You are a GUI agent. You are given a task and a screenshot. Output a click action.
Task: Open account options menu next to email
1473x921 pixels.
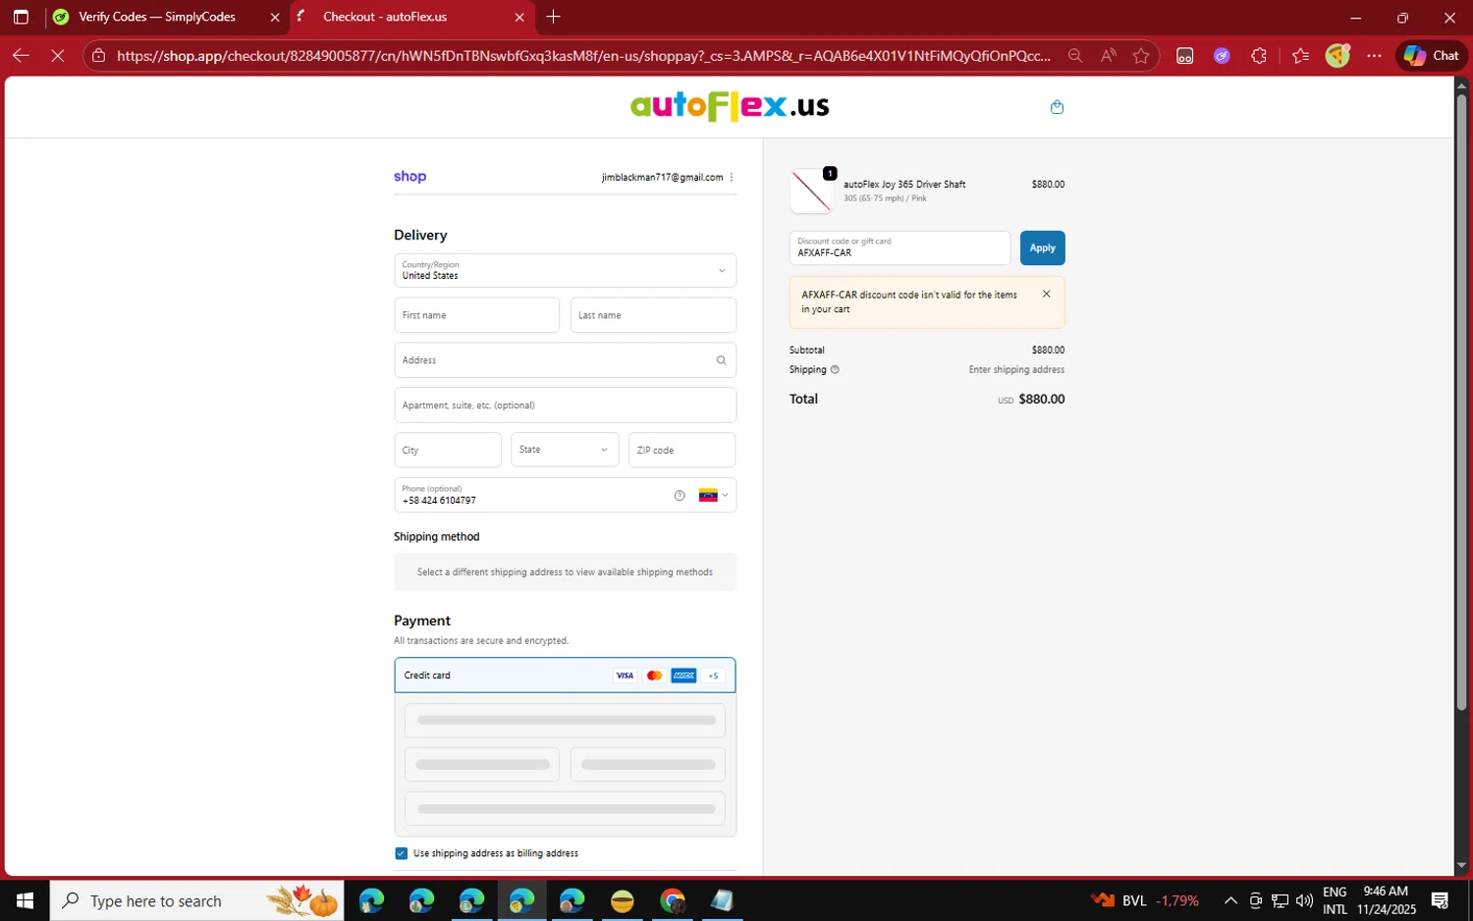(x=732, y=178)
